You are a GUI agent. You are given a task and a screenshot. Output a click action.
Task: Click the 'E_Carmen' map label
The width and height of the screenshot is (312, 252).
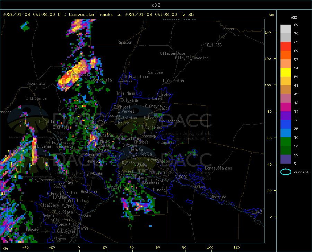coord(156,98)
